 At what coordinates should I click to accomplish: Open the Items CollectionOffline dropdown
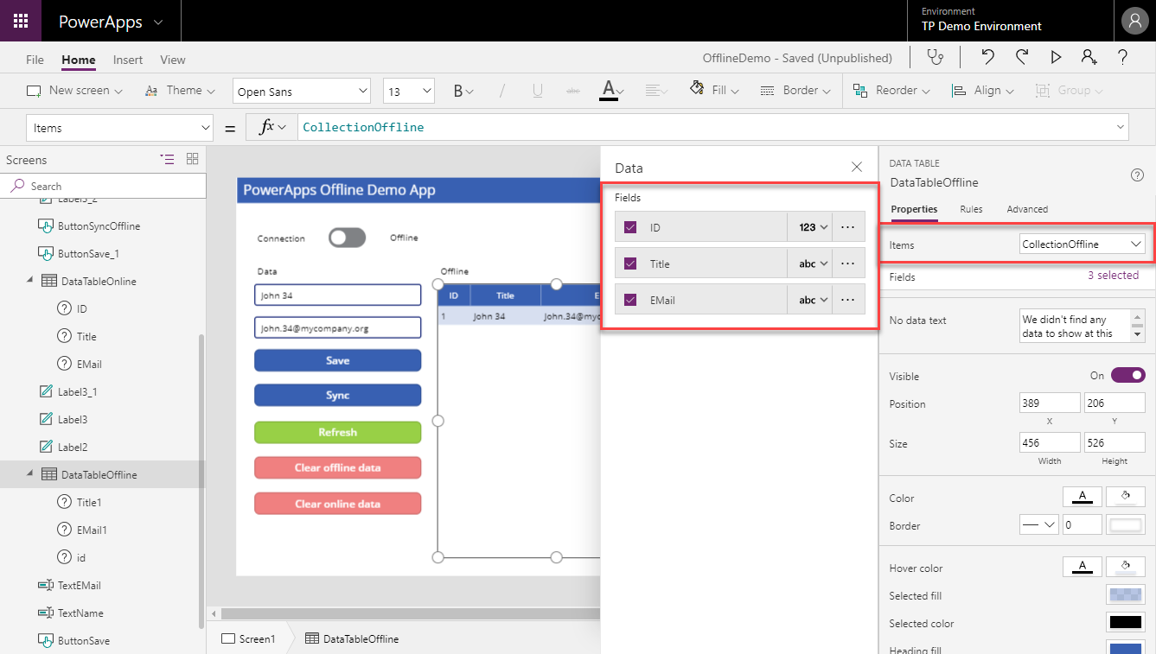tap(1083, 244)
